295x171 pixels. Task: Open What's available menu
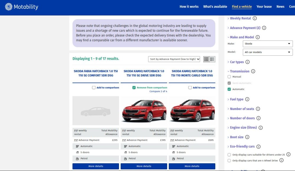(215, 6)
